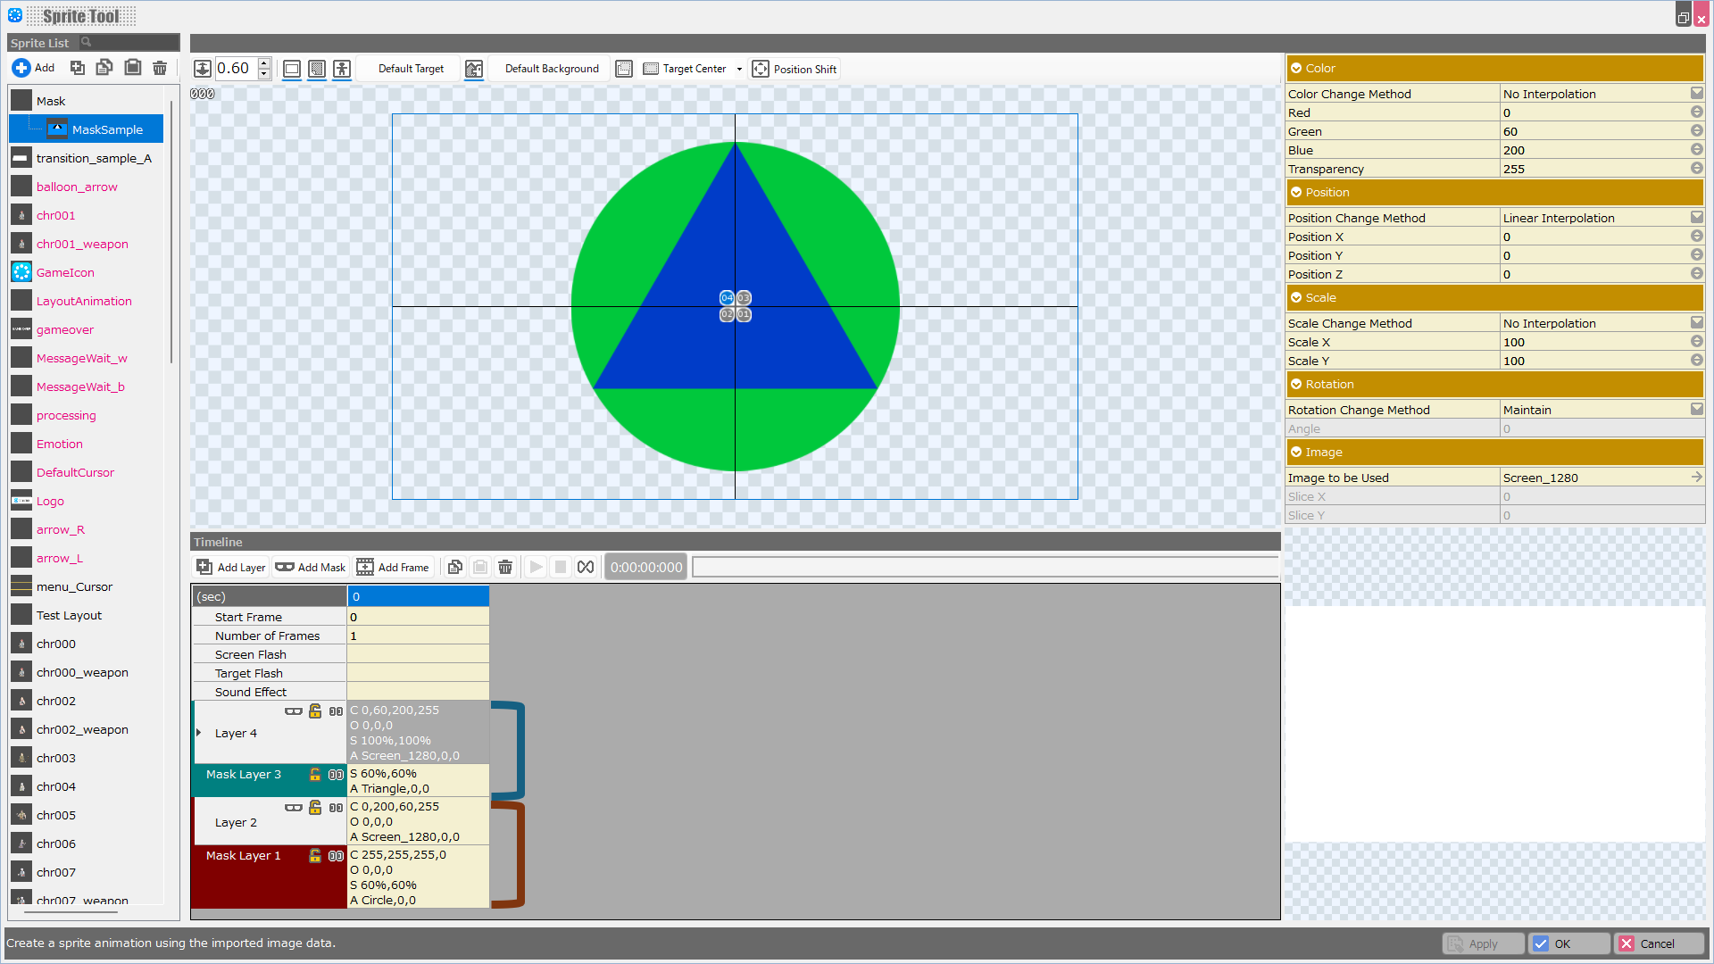Open the Color Change Method dropdown

pyautogui.click(x=1695, y=93)
